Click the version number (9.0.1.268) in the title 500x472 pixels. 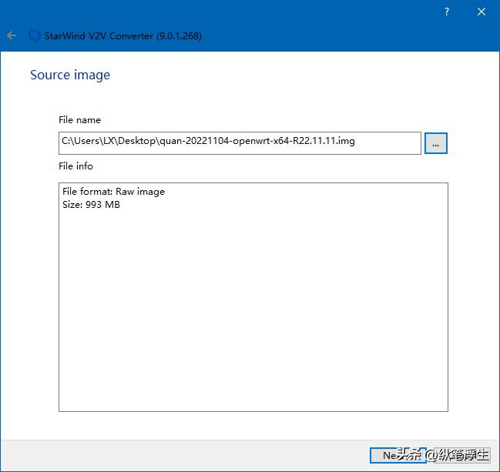coord(179,35)
